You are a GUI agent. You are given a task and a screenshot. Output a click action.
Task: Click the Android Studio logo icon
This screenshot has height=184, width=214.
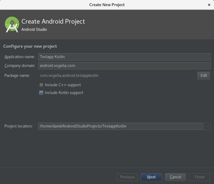(12, 25)
